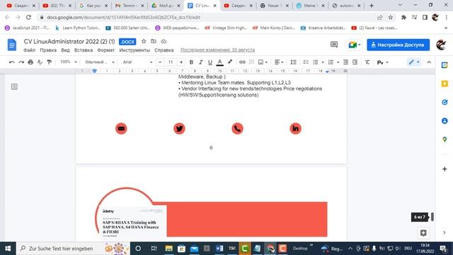Insert a checklist

306,62
